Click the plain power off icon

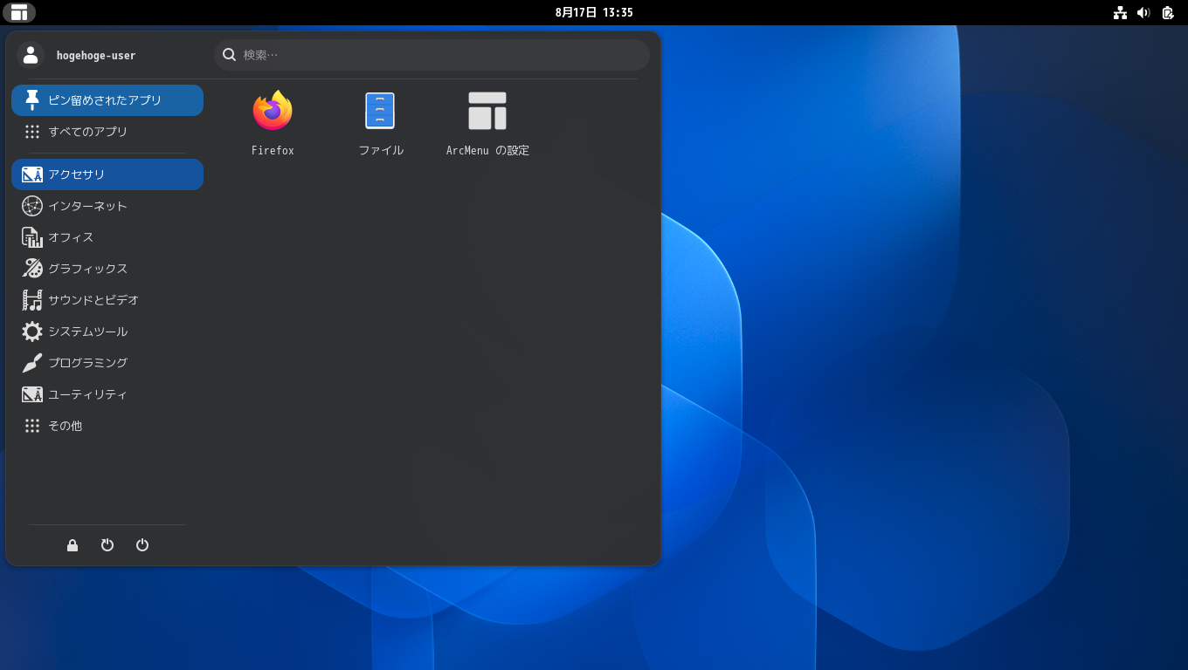142,545
